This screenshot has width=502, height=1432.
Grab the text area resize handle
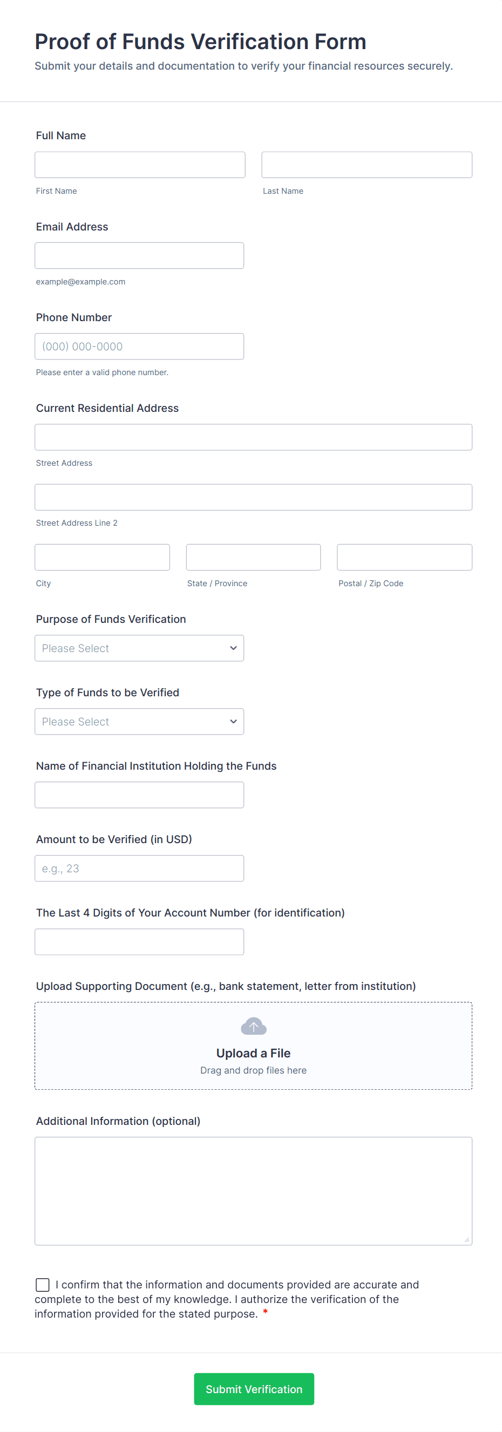[466, 1240]
